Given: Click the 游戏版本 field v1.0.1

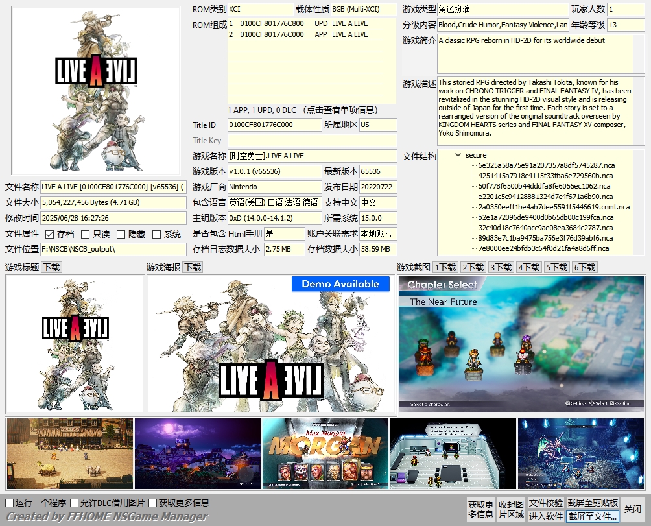Looking at the screenshot, I should (275, 171).
